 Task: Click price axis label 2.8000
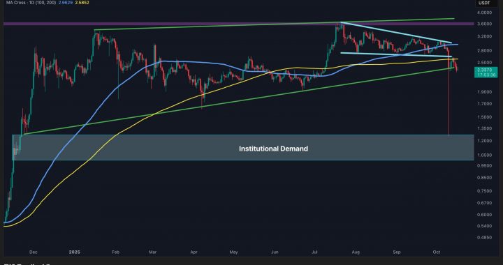pyautogui.click(x=485, y=51)
